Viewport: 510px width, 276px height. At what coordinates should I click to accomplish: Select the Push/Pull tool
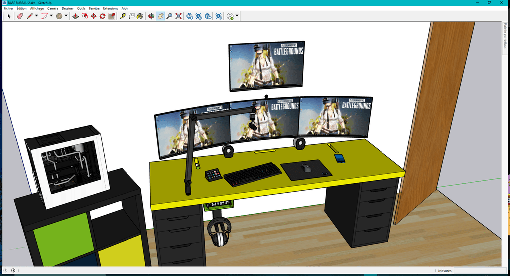76,16
